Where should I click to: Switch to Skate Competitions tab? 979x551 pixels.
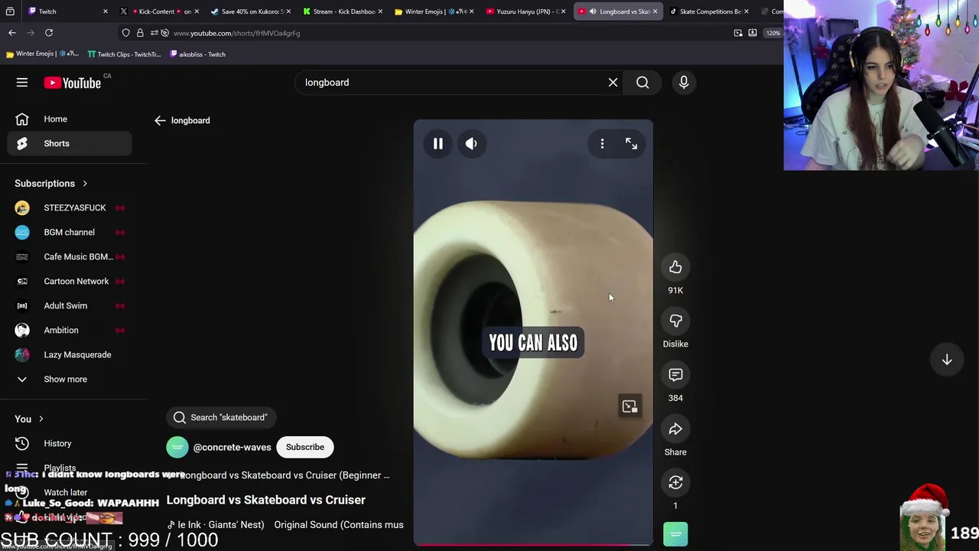708,11
